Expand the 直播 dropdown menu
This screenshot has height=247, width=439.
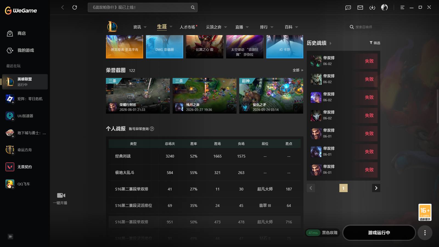[x=247, y=27]
